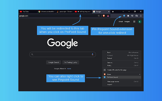The height and width of the screenshot is (101, 162).
Task: Close the Google tab
Action: (x=109, y=12)
